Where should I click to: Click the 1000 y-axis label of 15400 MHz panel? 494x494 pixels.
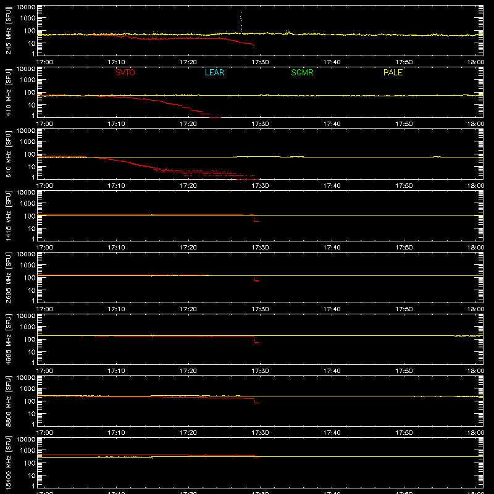[28, 451]
